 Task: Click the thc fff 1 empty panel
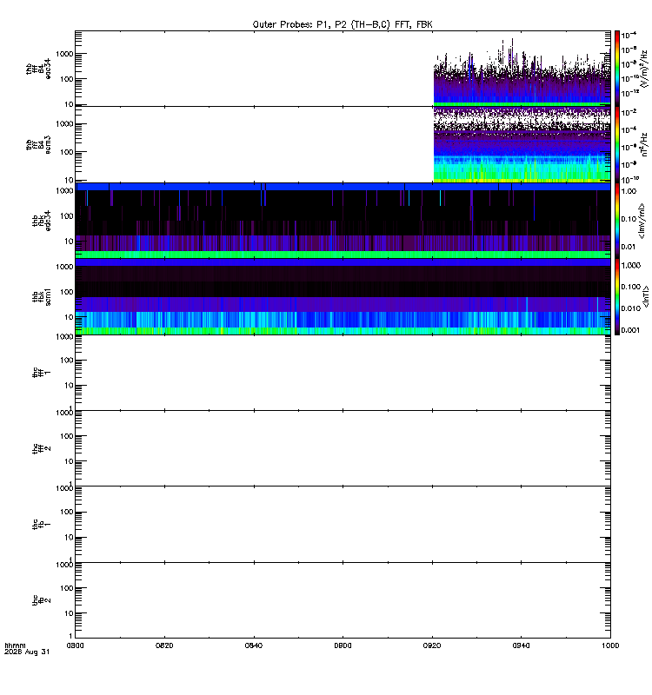(343, 373)
